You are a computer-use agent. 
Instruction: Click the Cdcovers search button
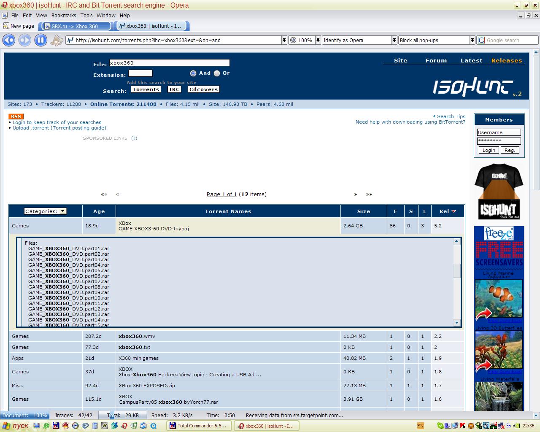click(x=204, y=89)
